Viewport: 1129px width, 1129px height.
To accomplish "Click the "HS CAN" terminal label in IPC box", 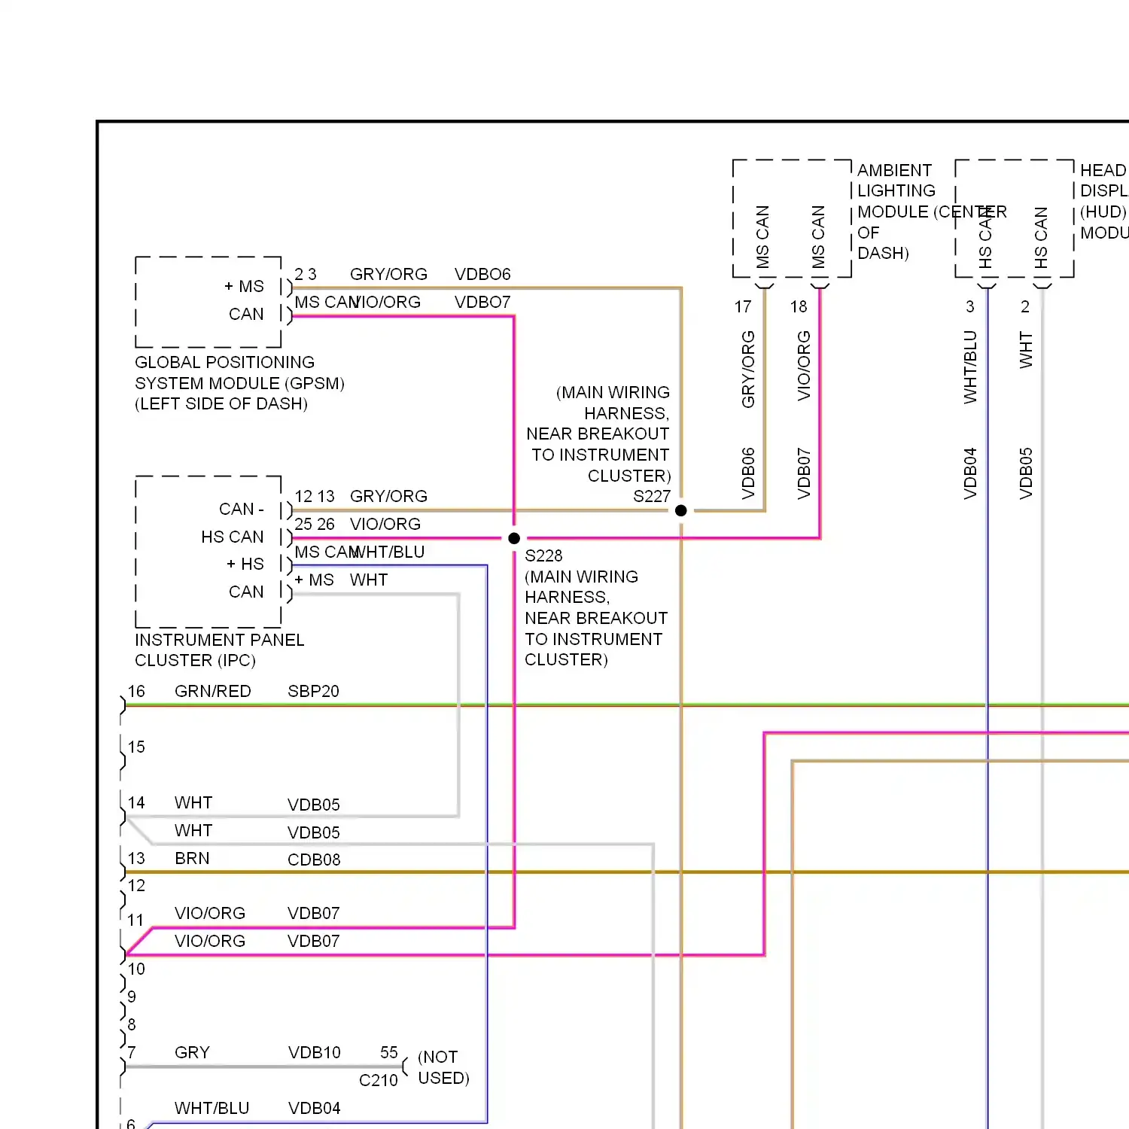I will tap(233, 537).
